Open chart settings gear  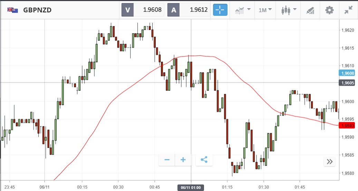click(x=329, y=10)
